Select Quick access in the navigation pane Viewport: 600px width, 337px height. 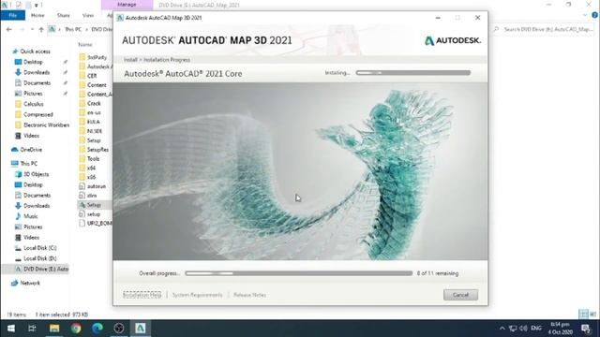pyautogui.click(x=31, y=51)
